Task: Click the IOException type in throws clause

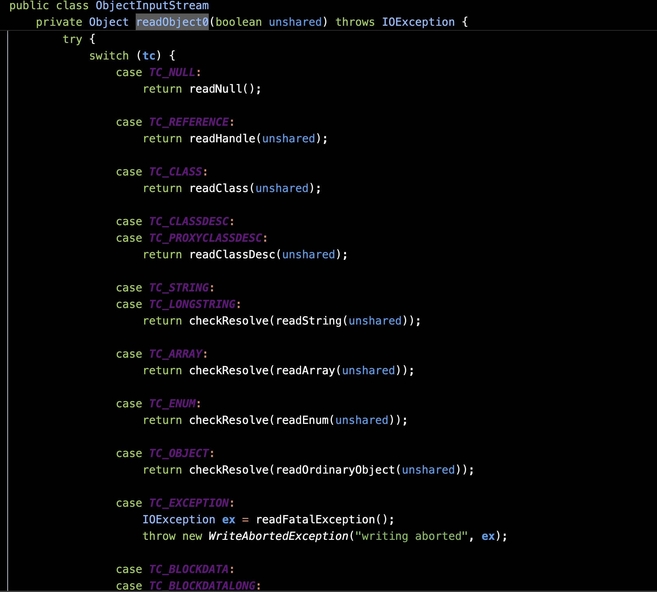Action: [x=418, y=22]
